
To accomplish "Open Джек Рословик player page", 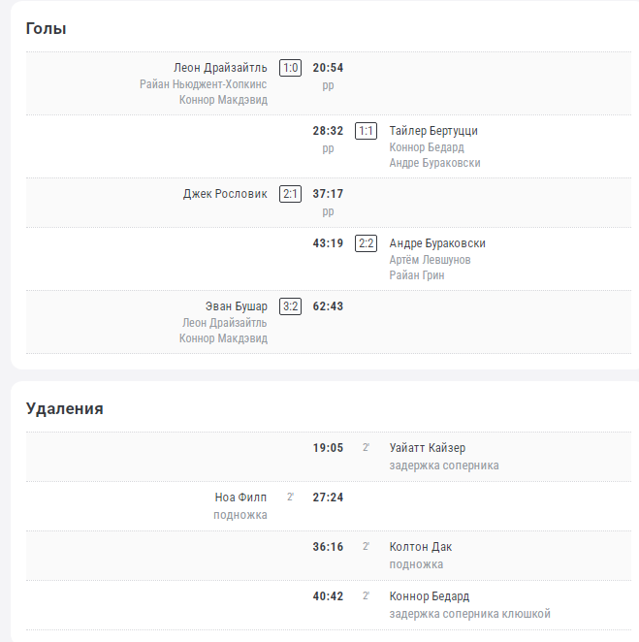I will tap(225, 194).
